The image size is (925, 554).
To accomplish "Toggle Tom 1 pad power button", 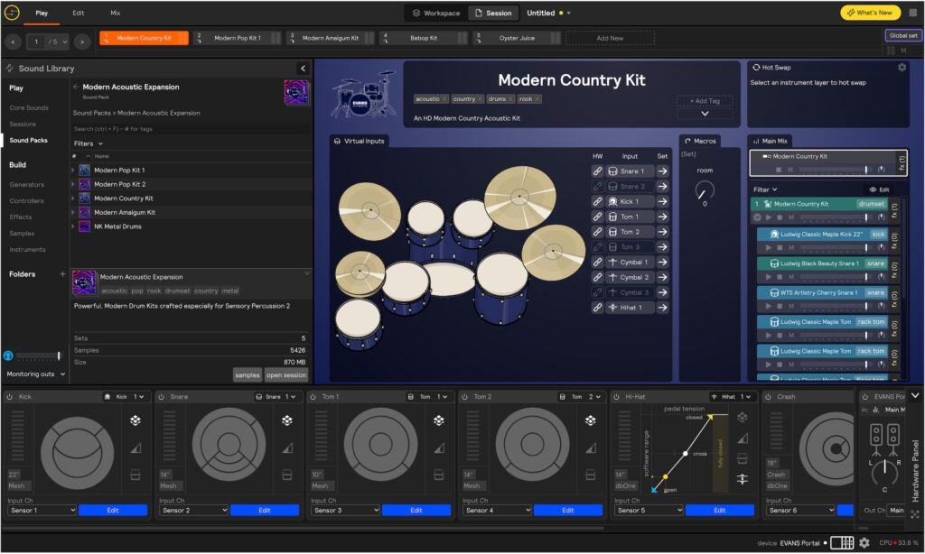I will tap(313, 397).
